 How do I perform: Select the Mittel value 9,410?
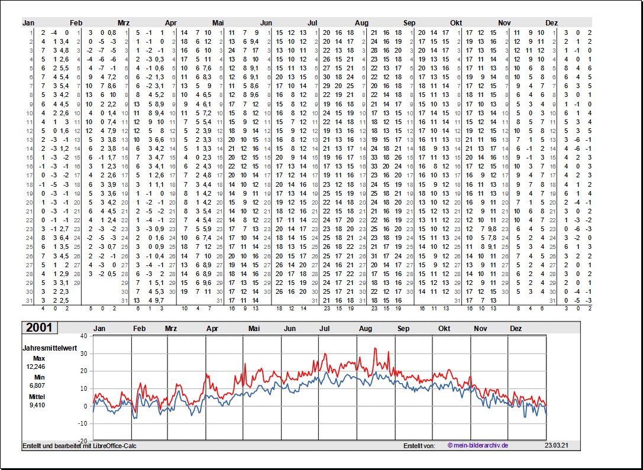coord(35,405)
